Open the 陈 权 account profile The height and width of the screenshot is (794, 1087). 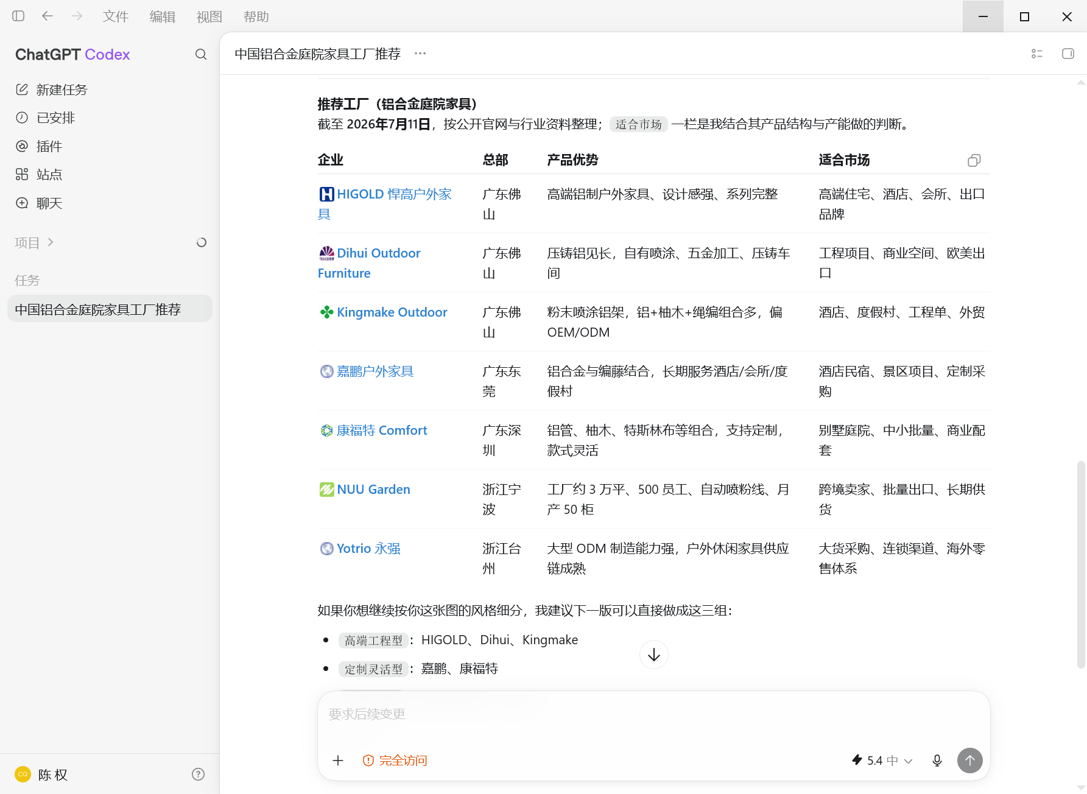point(41,775)
